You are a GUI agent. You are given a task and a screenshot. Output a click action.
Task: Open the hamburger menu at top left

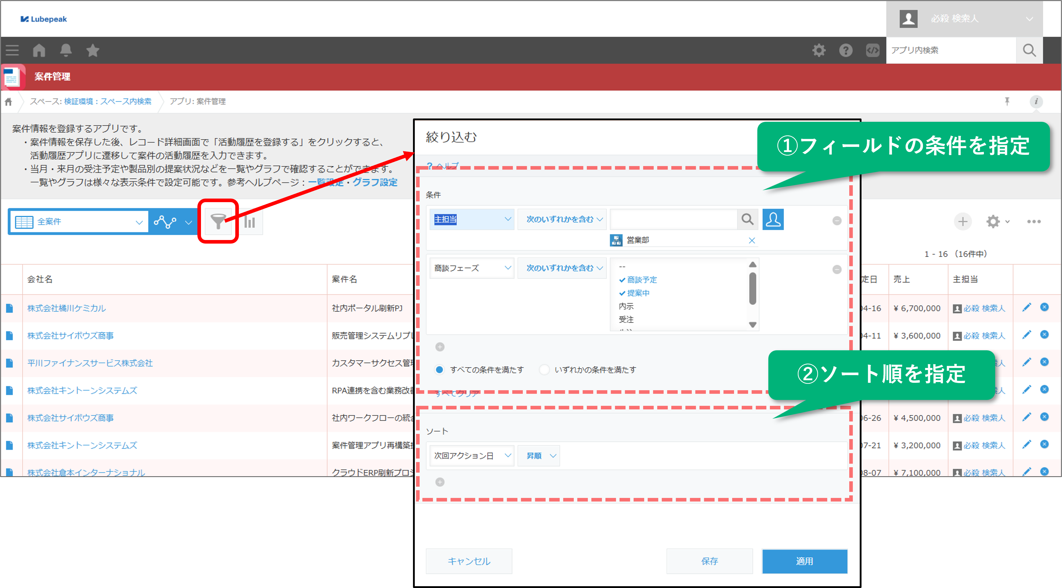12,50
